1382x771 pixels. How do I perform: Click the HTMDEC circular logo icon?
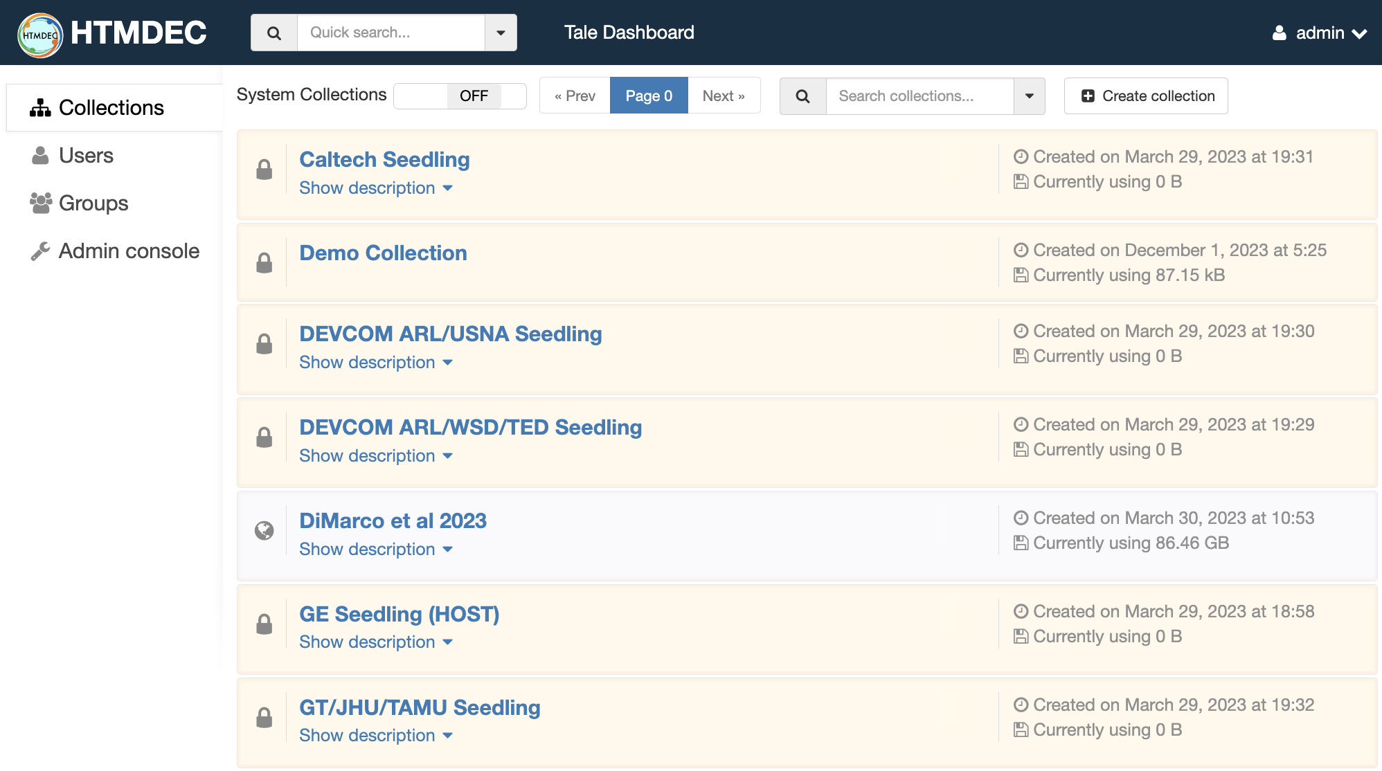[40, 34]
